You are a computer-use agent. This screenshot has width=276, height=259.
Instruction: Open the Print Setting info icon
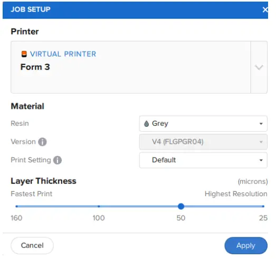point(58,160)
